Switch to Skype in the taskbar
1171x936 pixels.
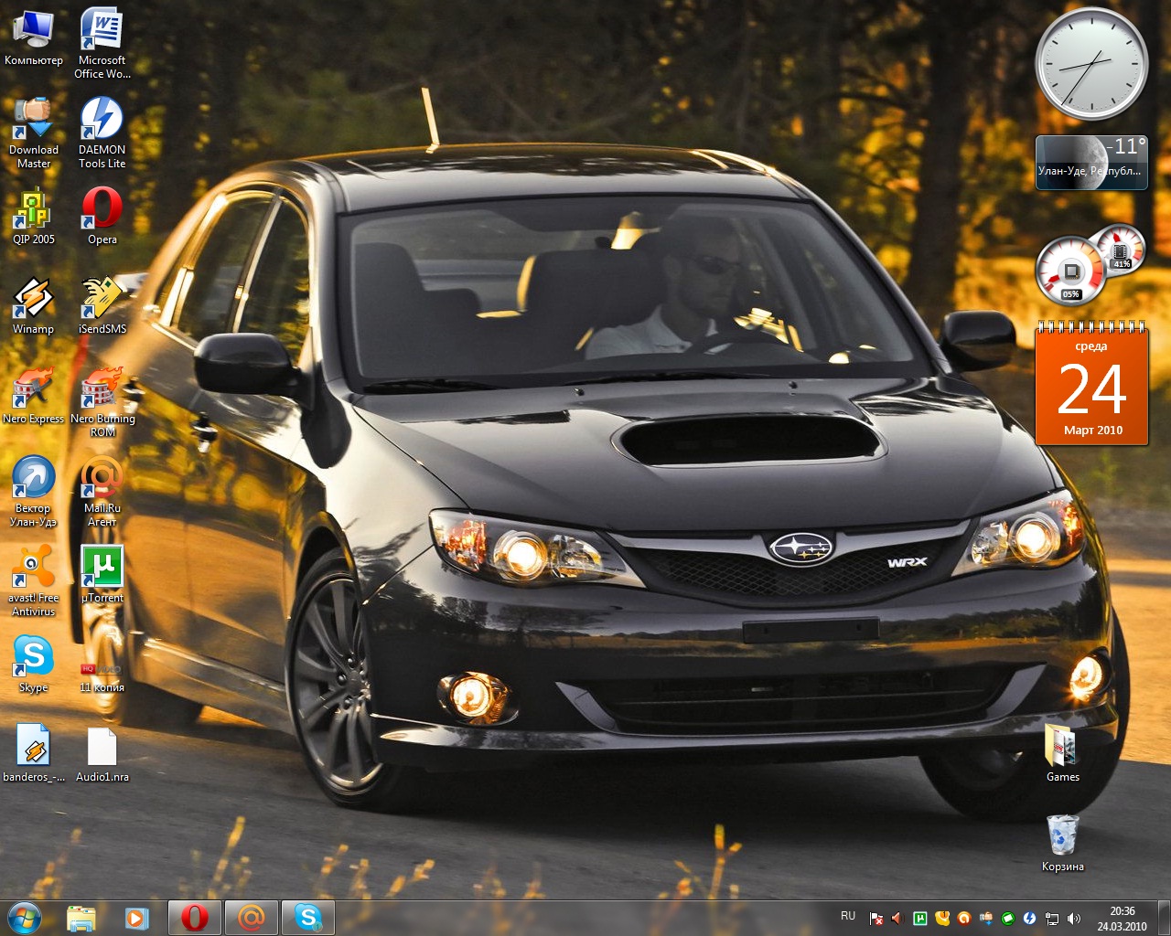point(308,917)
